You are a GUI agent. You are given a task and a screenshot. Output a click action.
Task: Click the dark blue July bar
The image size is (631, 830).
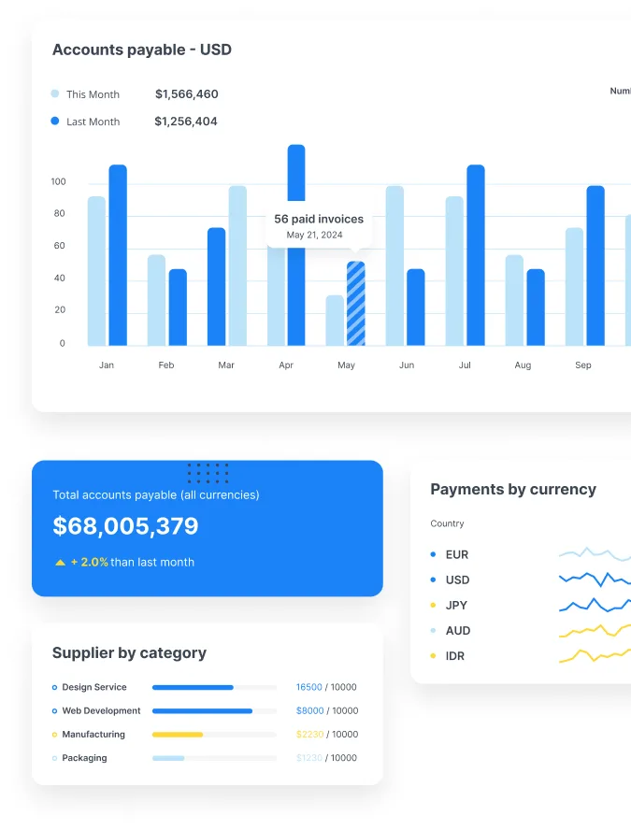pyautogui.click(x=476, y=255)
